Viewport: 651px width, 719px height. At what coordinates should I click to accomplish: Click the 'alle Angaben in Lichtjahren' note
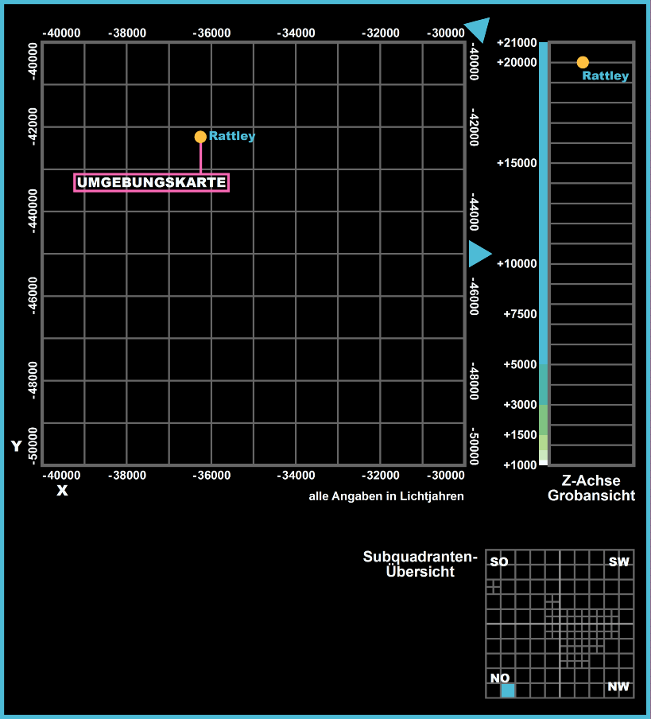[386, 496]
